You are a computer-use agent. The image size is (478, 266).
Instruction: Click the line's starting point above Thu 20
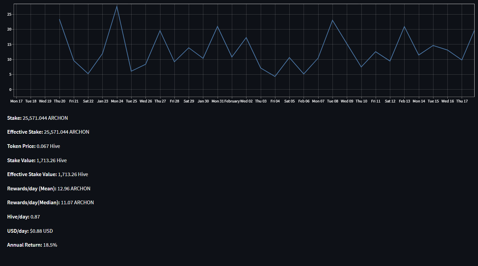(x=59, y=20)
